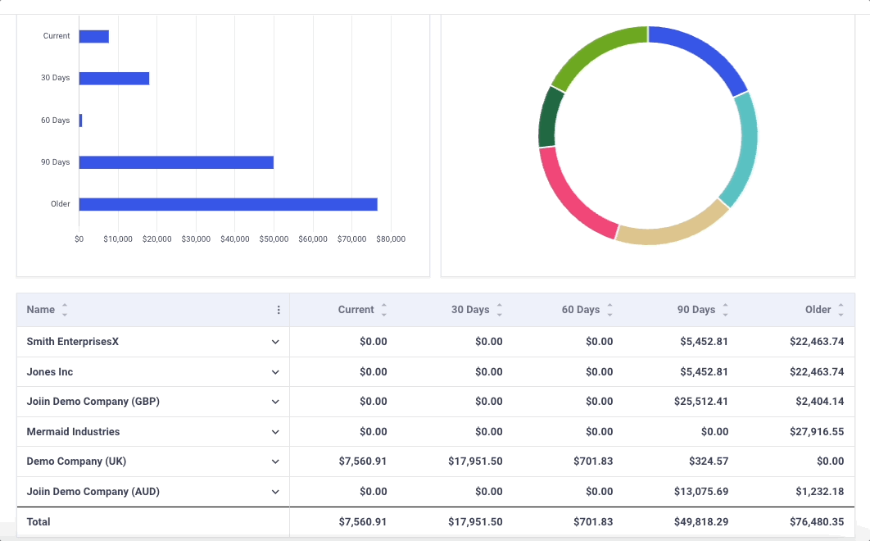Sort table by 90 Days column

(x=725, y=310)
